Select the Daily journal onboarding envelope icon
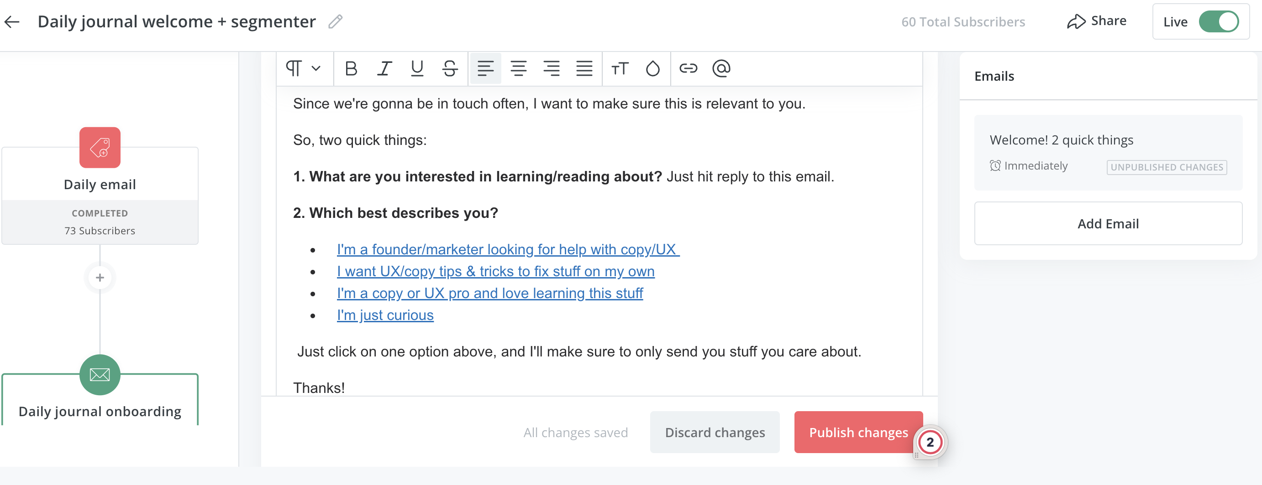Image resolution: width=1262 pixels, height=485 pixels. click(x=100, y=375)
